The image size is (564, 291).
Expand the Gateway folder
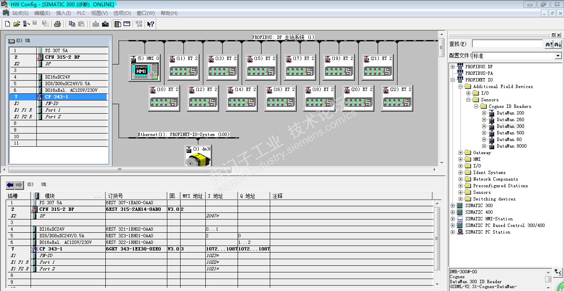coord(461,153)
